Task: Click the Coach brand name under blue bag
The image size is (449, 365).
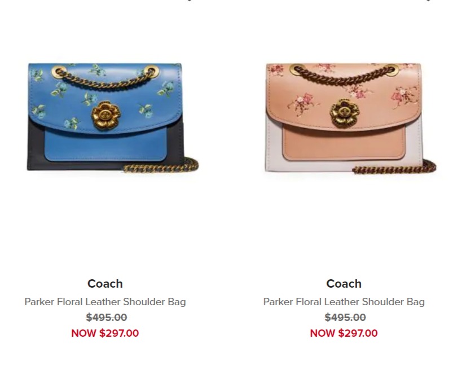Action: click(105, 284)
